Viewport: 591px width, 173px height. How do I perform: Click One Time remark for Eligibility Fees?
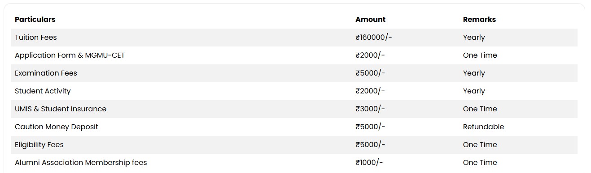pos(480,145)
